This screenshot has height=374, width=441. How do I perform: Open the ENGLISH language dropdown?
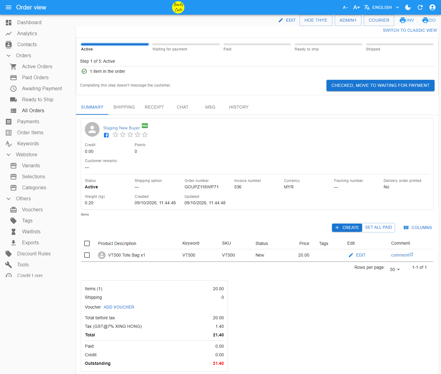[x=382, y=7]
